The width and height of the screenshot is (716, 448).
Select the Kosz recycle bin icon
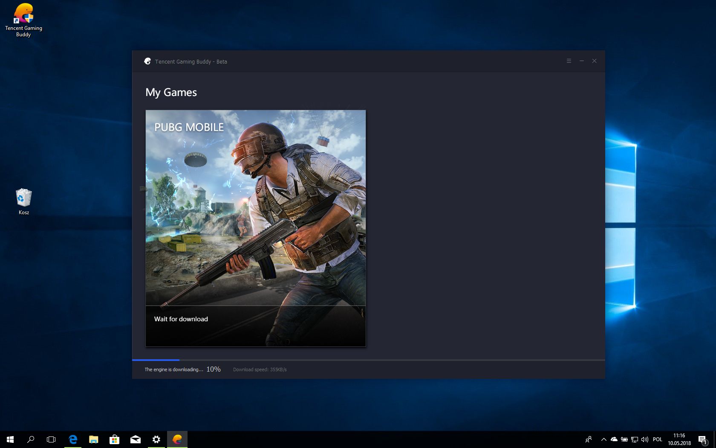[23, 202]
